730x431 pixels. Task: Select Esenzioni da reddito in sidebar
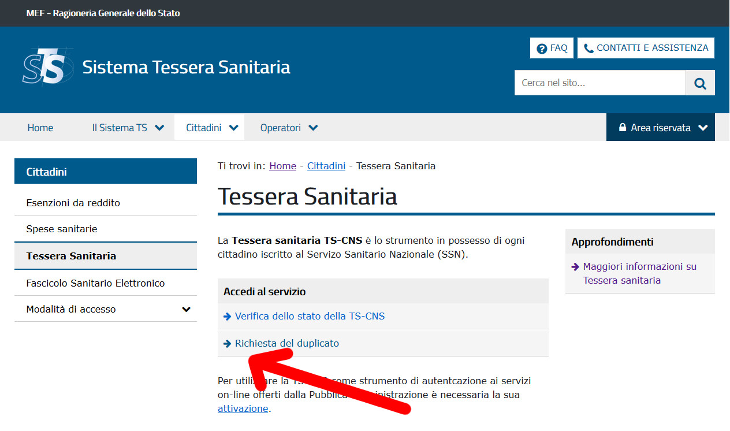coord(73,203)
